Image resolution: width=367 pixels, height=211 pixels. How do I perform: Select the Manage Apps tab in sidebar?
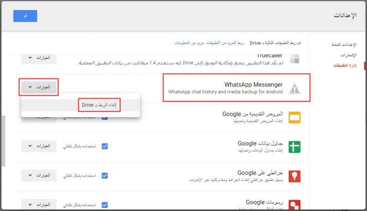click(345, 66)
